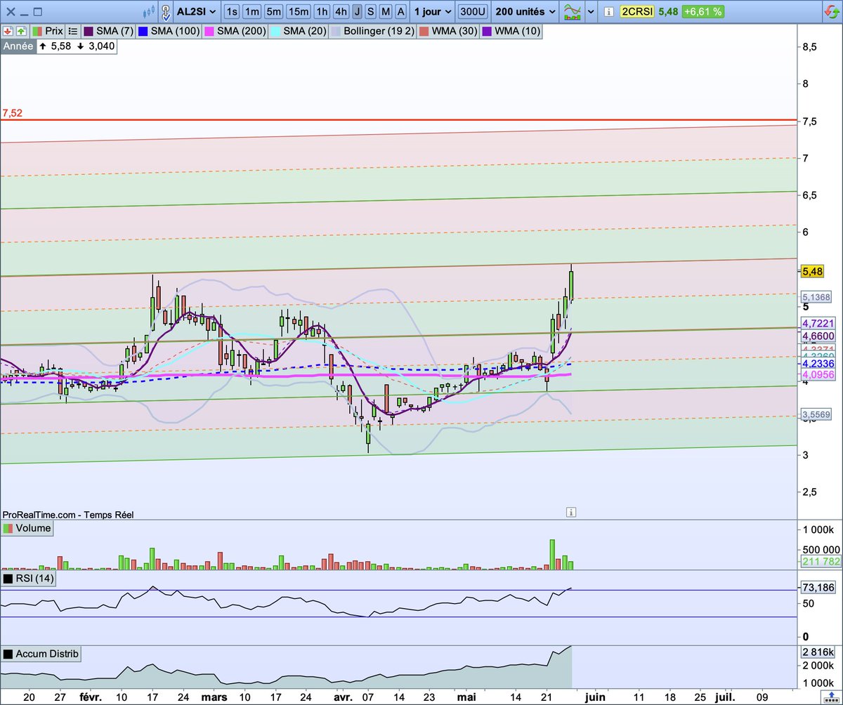Select the A yearly timeframe
Screen dimensions: 843x705
pos(400,12)
